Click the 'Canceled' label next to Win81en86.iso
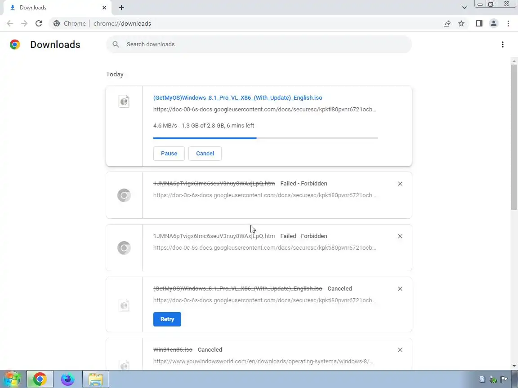 (x=210, y=349)
